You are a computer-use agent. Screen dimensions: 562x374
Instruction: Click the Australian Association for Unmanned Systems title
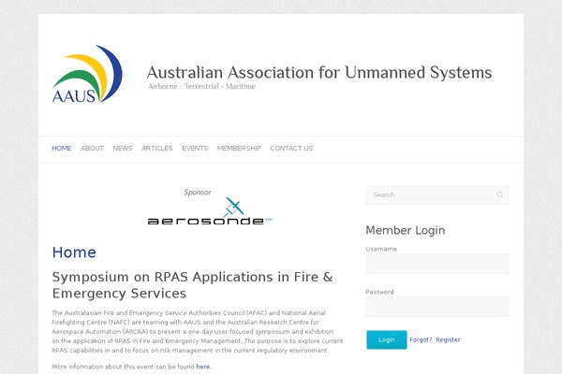click(x=319, y=72)
